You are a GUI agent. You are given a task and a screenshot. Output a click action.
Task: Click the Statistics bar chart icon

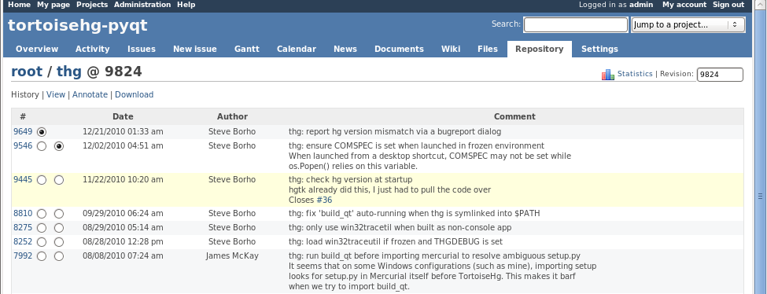[608, 75]
